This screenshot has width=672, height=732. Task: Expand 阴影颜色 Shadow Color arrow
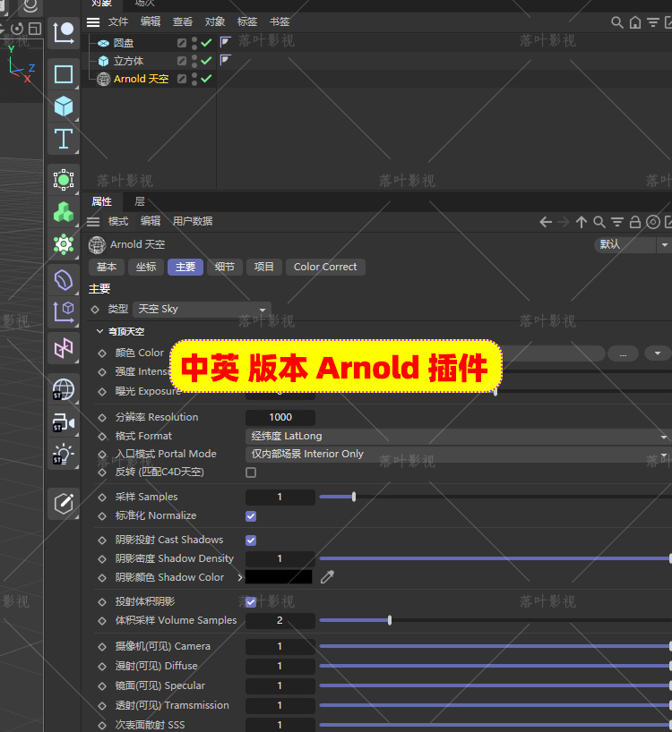coord(240,577)
